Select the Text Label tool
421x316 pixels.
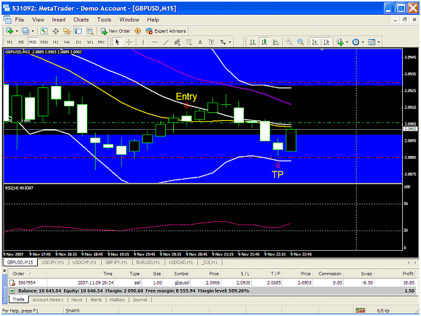212,42
